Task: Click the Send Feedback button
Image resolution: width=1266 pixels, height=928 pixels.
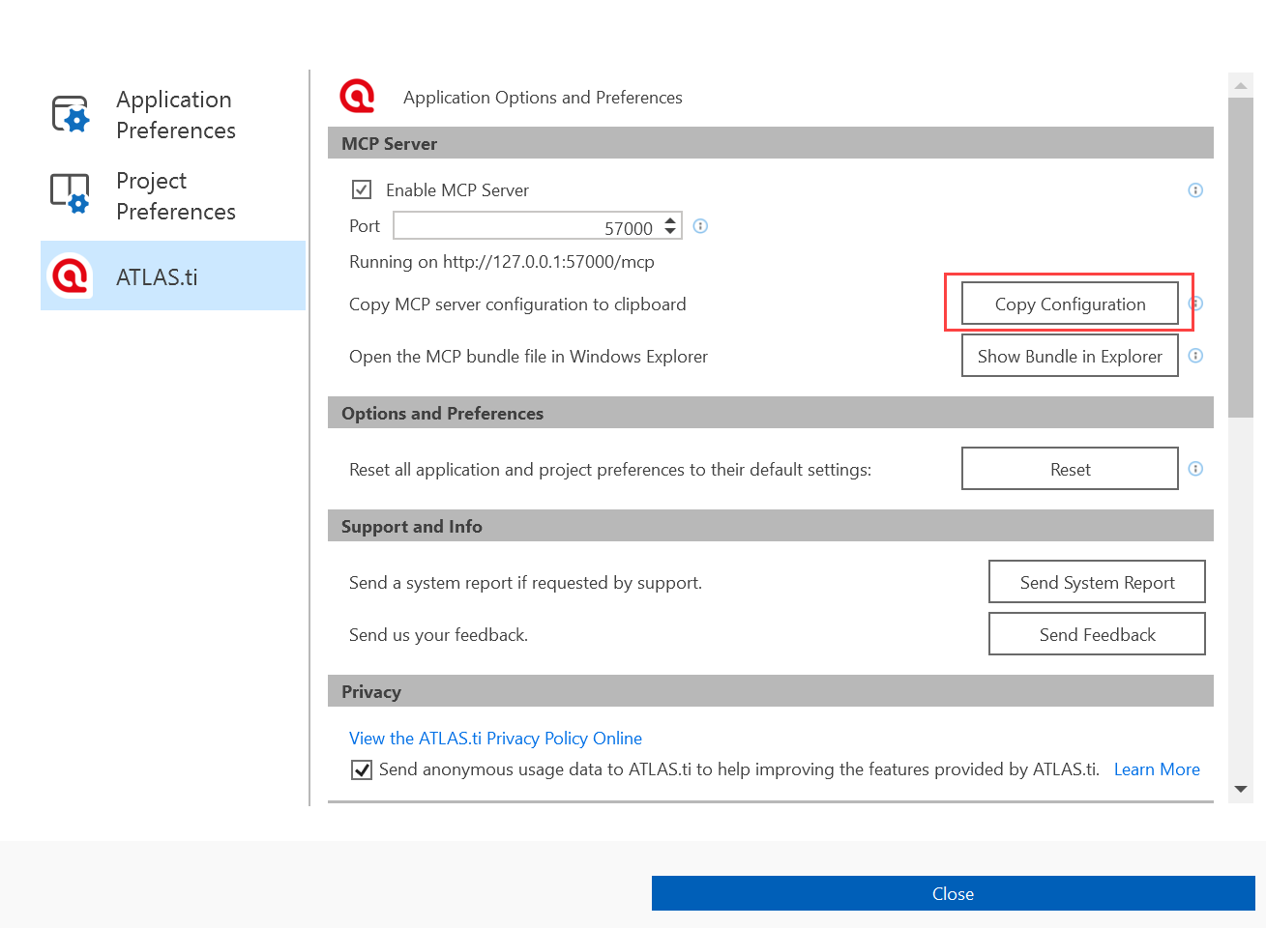Action: [x=1097, y=634]
